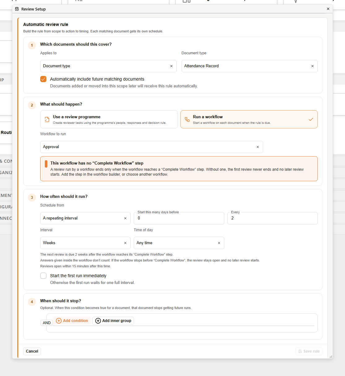Click How often should it run heading
This screenshot has width=345, height=376.
(x=64, y=197)
